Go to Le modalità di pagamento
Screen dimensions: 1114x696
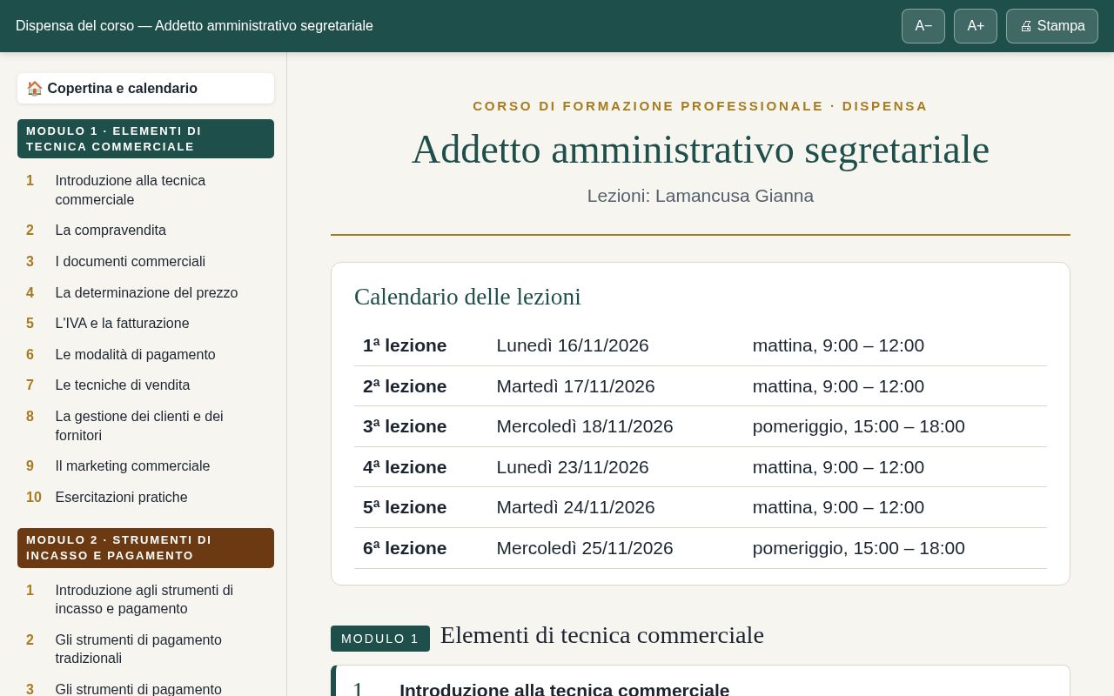point(145,355)
